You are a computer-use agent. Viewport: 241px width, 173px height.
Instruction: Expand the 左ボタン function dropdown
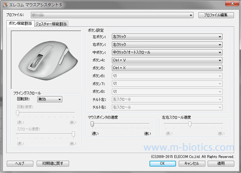(167, 36)
